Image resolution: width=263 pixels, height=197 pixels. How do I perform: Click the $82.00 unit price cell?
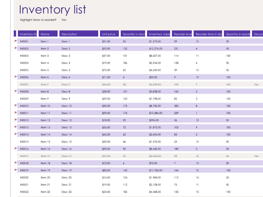106,170
